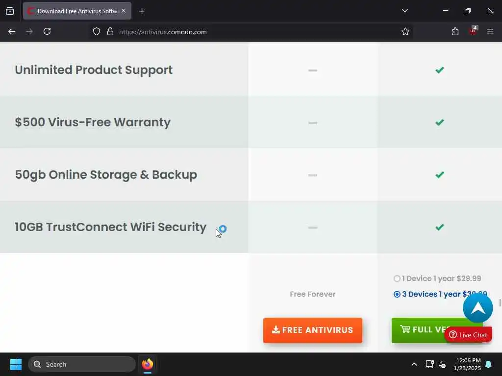Show hidden system tray icons
The image size is (502, 376).
414,364
